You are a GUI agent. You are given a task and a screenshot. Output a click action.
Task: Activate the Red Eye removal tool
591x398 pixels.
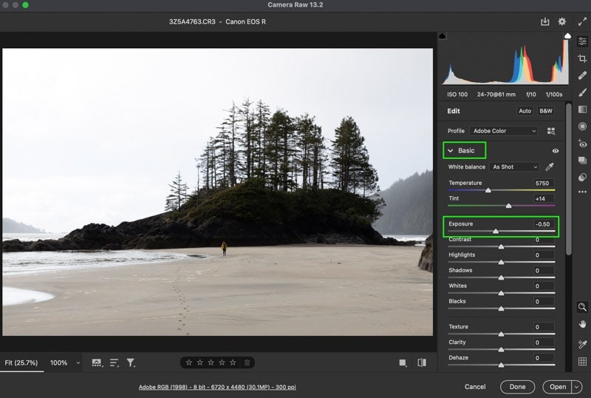pyautogui.click(x=582, y=144)
